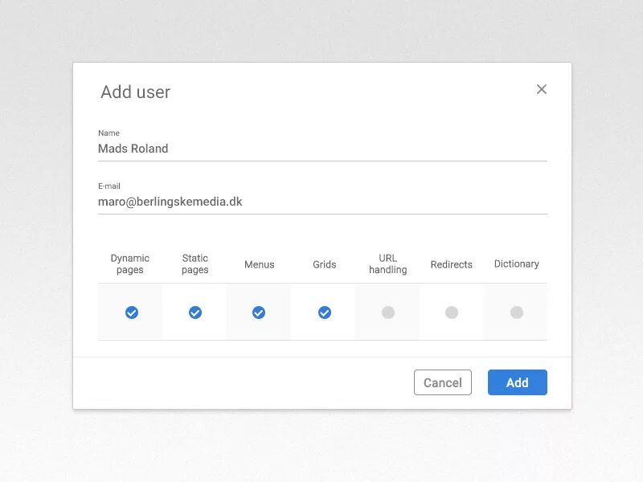643x482 pixels.
Task: Click the Add user dialog title
Action: coord(135,92)
